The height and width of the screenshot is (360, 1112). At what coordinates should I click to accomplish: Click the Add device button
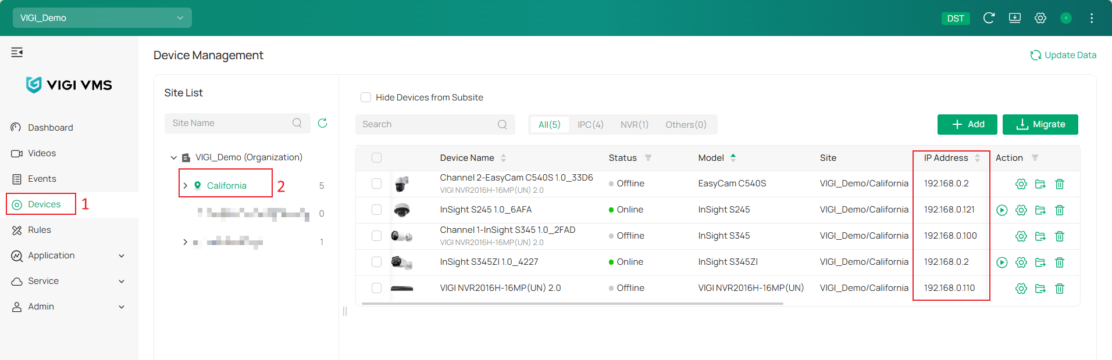click(967, 124)
